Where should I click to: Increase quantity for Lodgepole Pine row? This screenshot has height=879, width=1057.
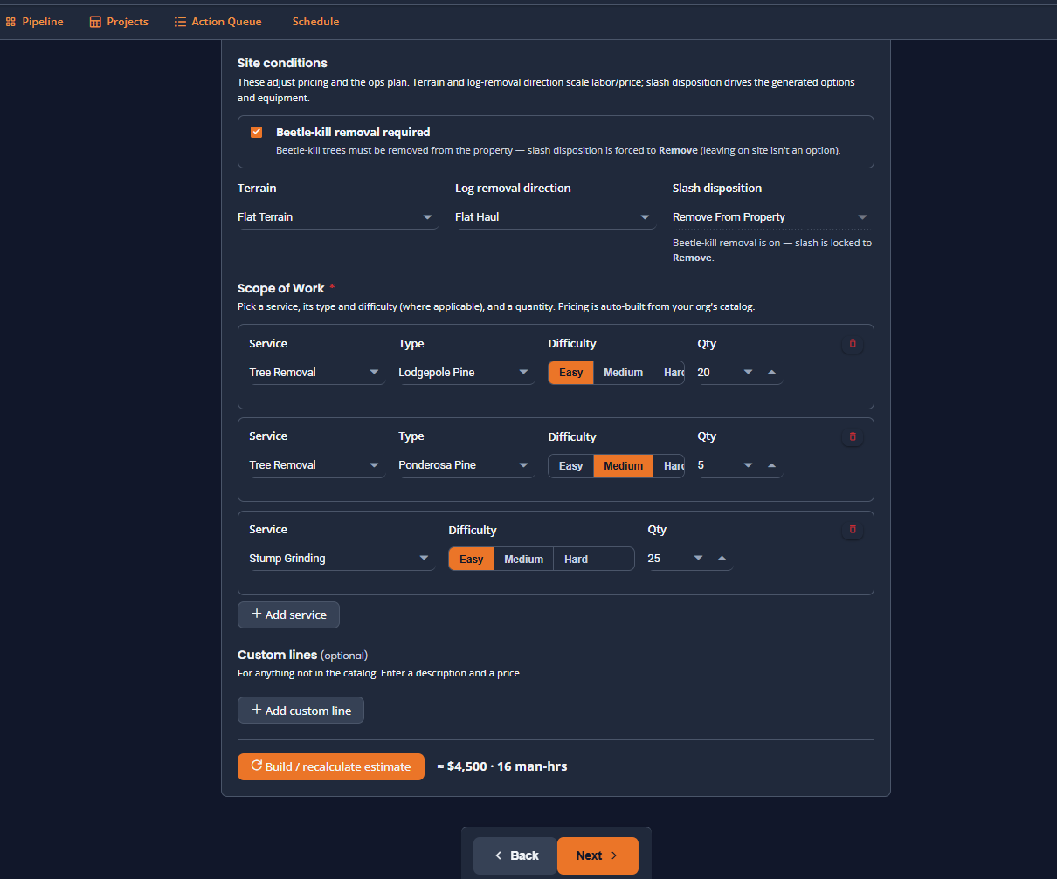(771, 373)
